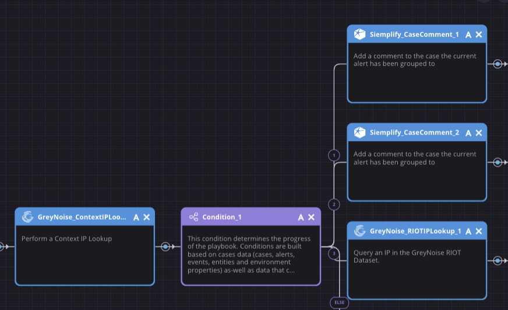Select the ELSE branch marker
The height and width of the screenshot is (310, 508).
coord(340,302)
